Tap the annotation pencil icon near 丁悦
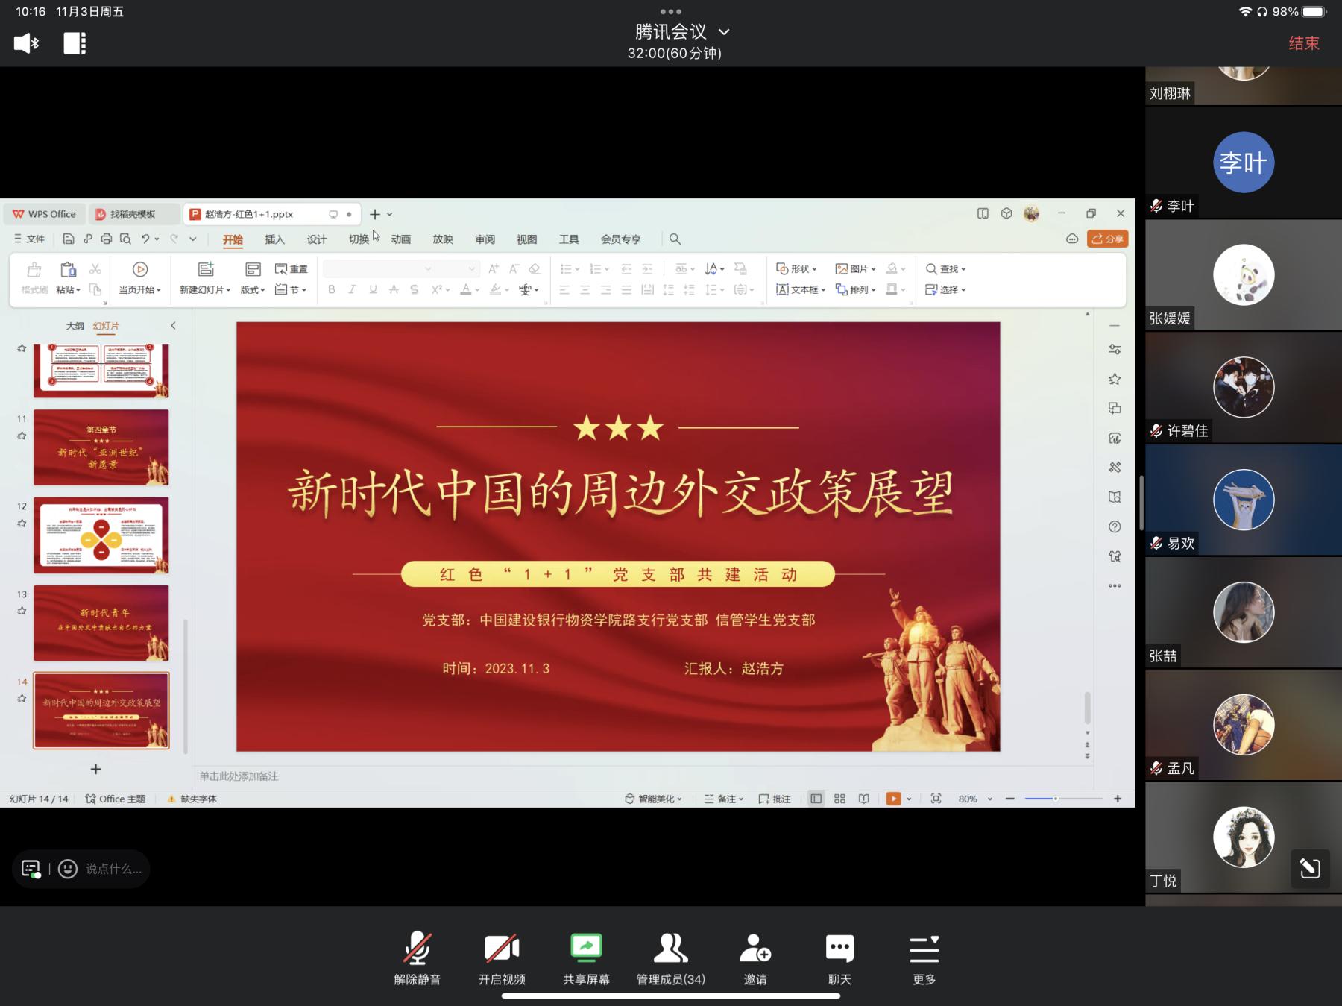The width and height of the screenshot is (1342, 1006). pos(1309,868)
